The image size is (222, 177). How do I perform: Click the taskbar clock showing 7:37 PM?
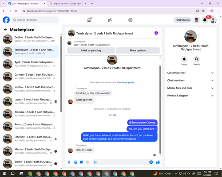[207, 173]
